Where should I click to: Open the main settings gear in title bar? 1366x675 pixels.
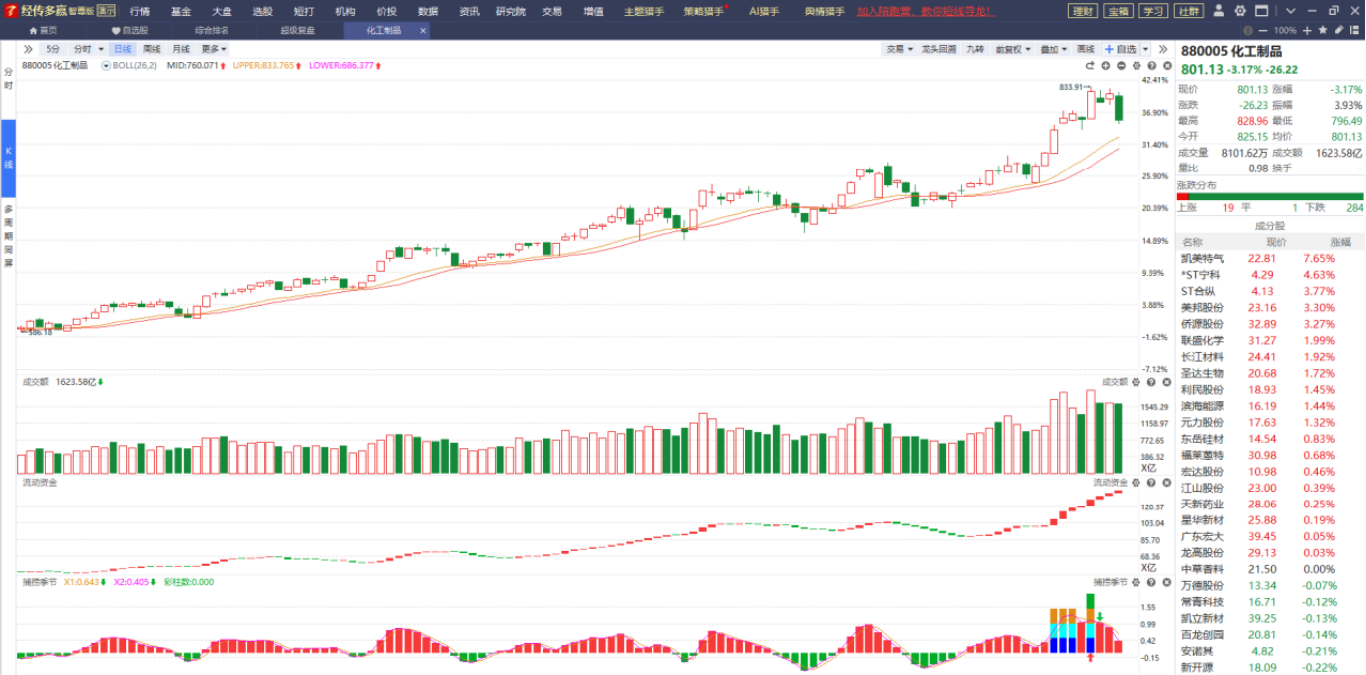(x=1240, y=11)
